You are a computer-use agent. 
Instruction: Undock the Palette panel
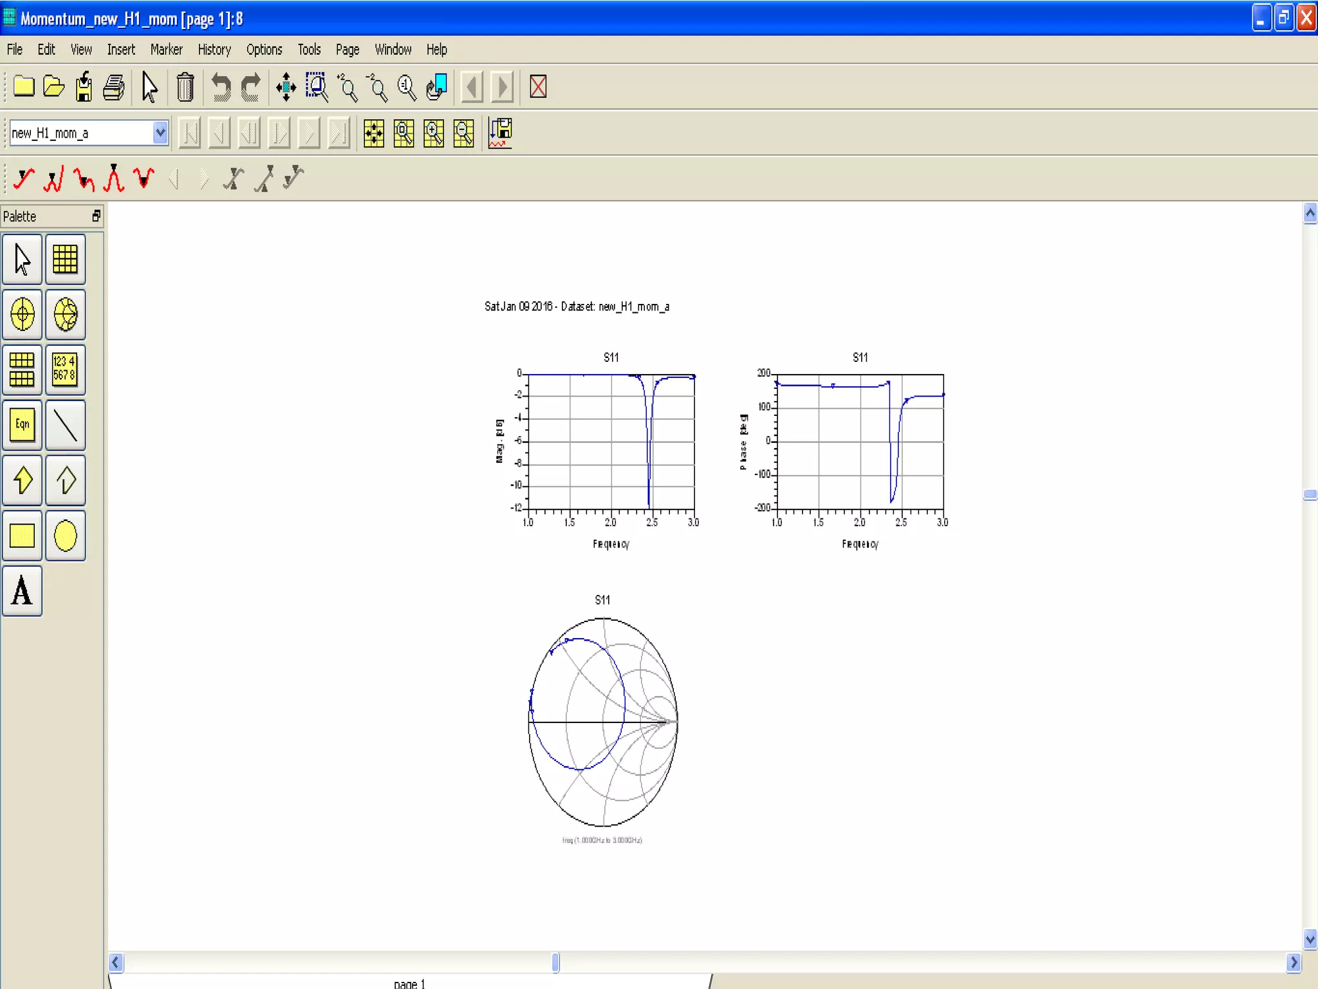(x=96, y=216)
